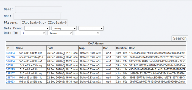Click date '26 Sep 2026 @ 18:10 local'

coord(62,69)
